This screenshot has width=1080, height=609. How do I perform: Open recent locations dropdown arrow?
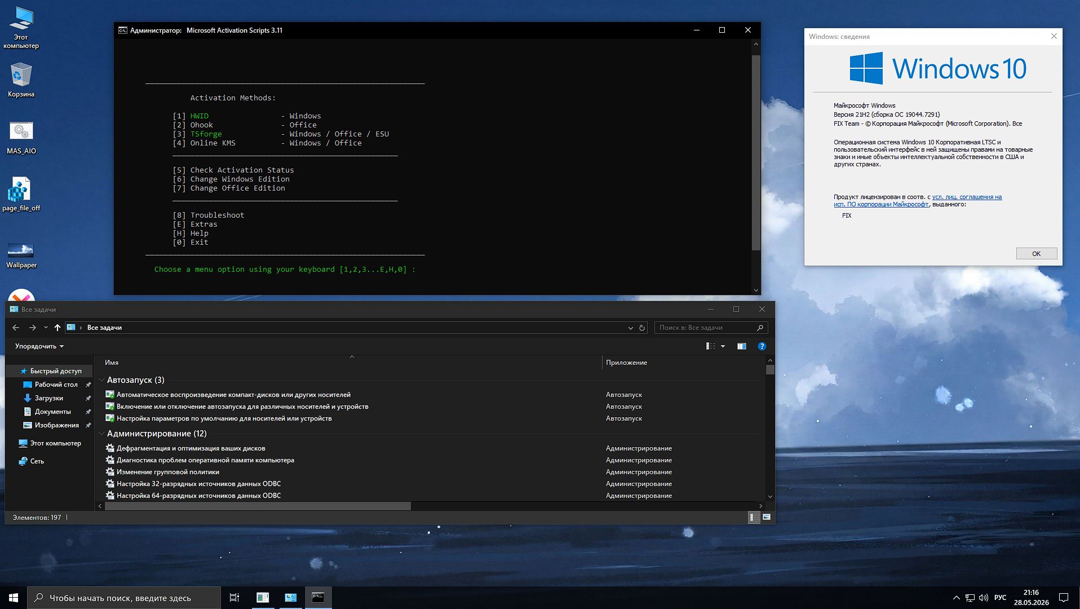pyautogui.click(x=46, y=328)
